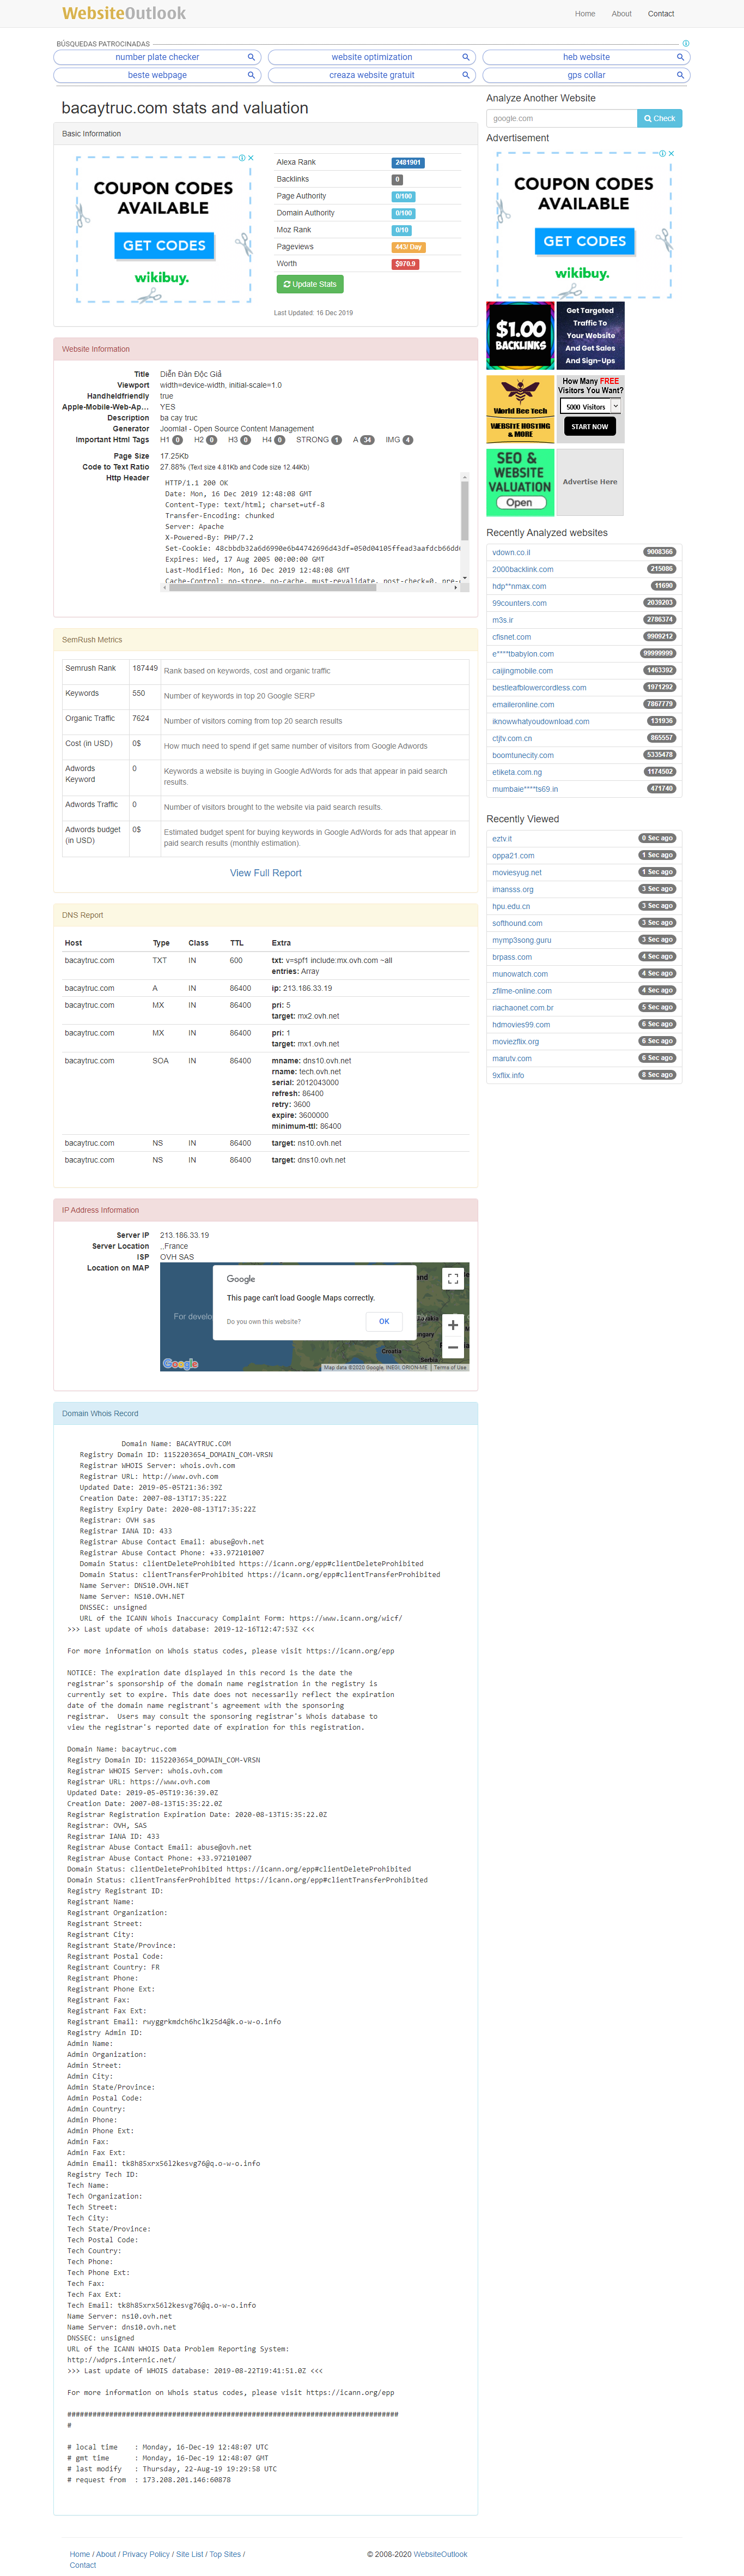Click Terms of Use on the map
Viewport: 744px width, 2576px height.
[449, 1367]
